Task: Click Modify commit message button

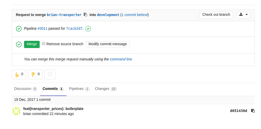Action: pos(108,44)
